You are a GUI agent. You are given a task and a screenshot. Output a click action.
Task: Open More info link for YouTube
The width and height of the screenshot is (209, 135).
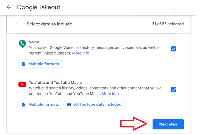[110, 94]
